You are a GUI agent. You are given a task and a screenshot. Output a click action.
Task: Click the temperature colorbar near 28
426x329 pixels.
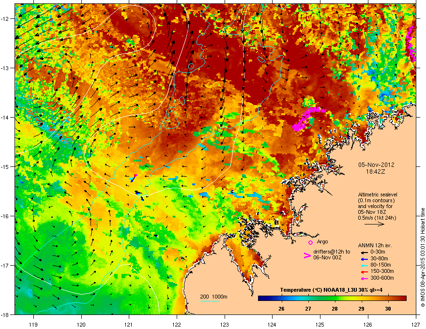[335, 298]
